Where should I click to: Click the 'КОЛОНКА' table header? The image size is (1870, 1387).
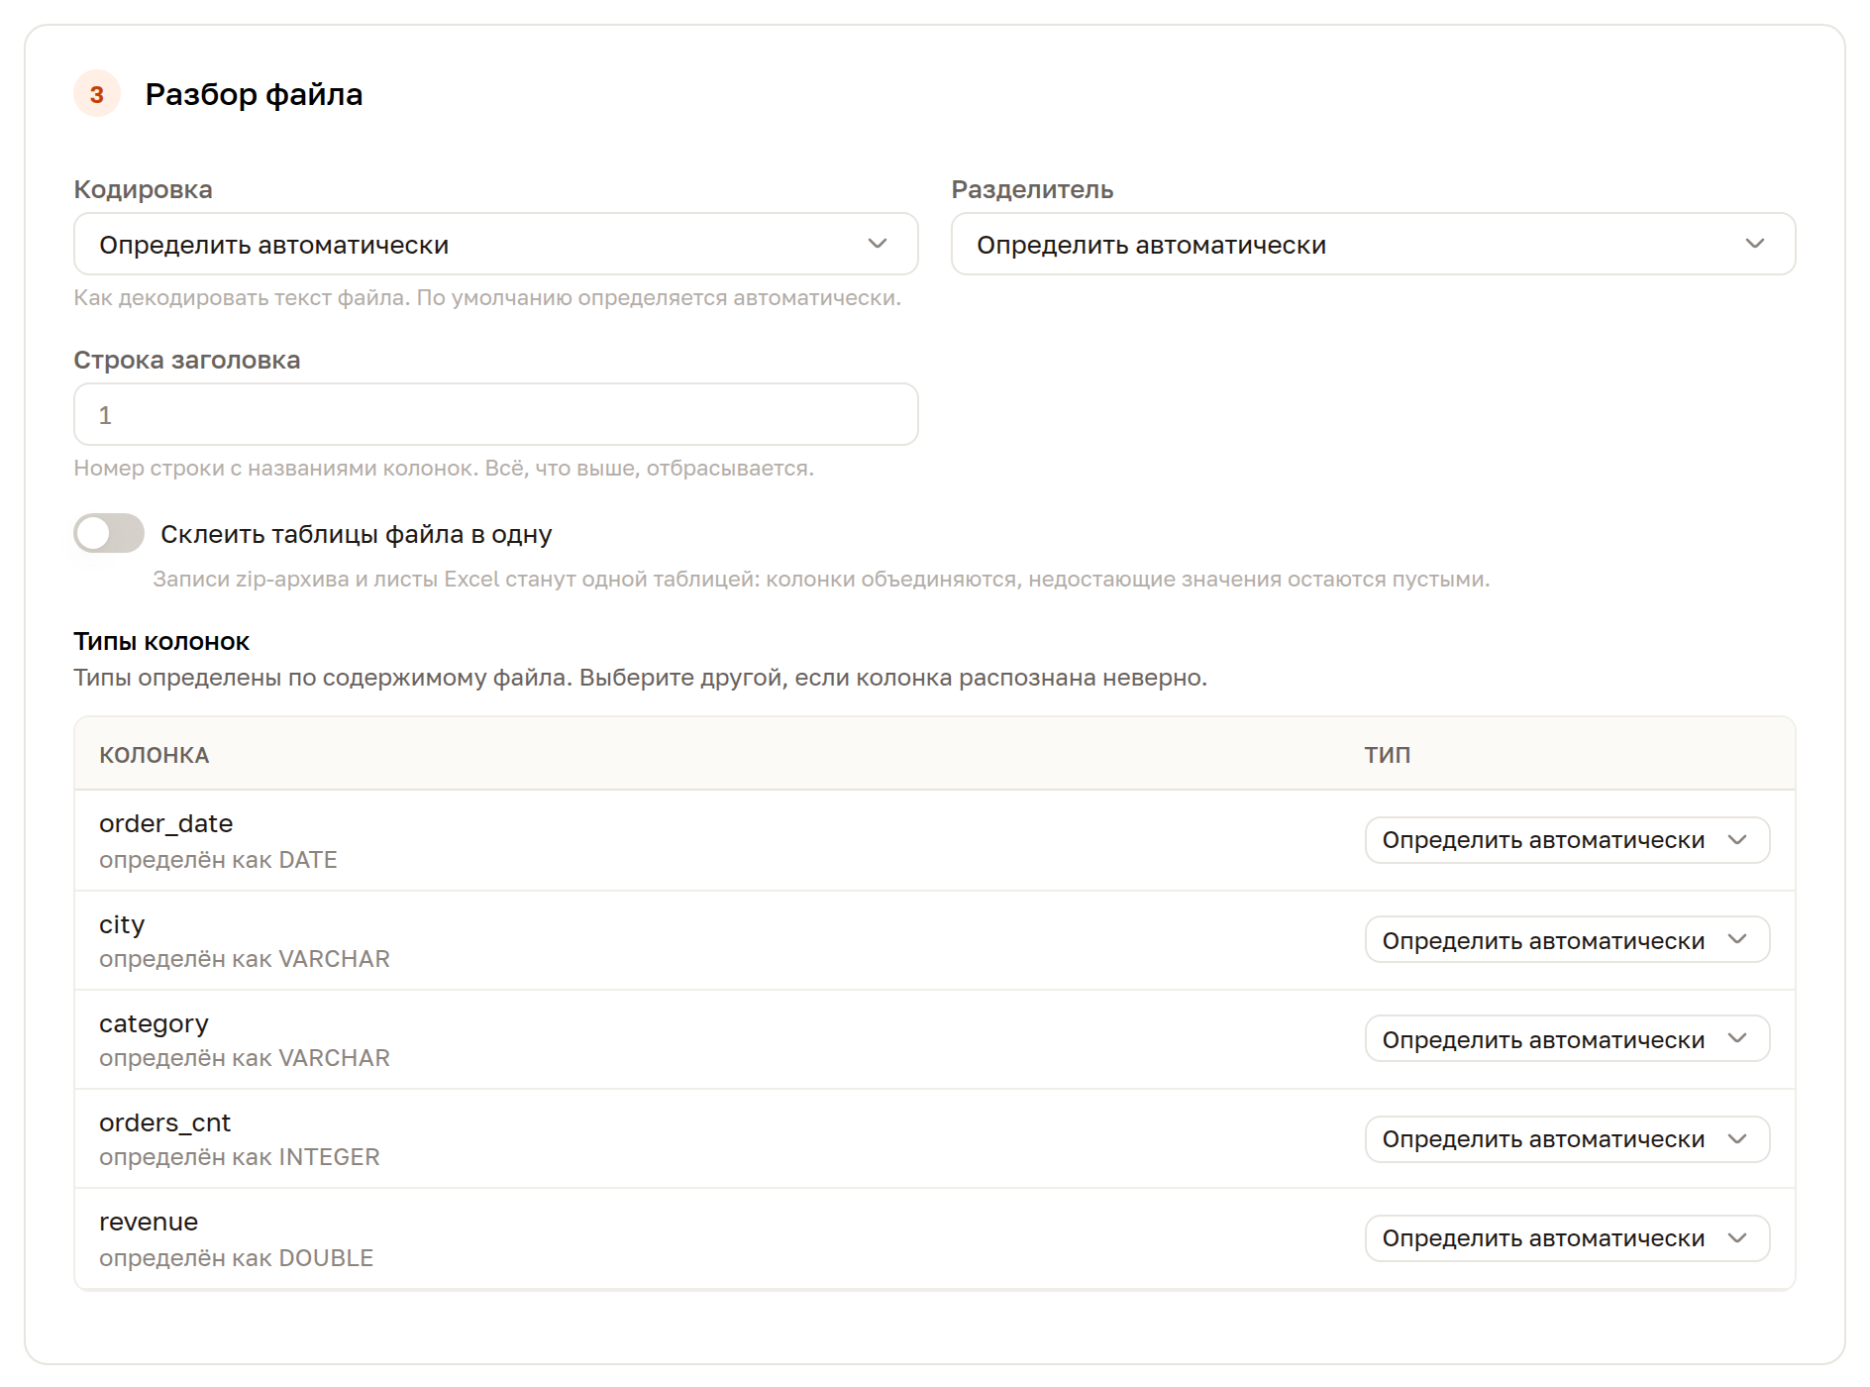point(155,755)
